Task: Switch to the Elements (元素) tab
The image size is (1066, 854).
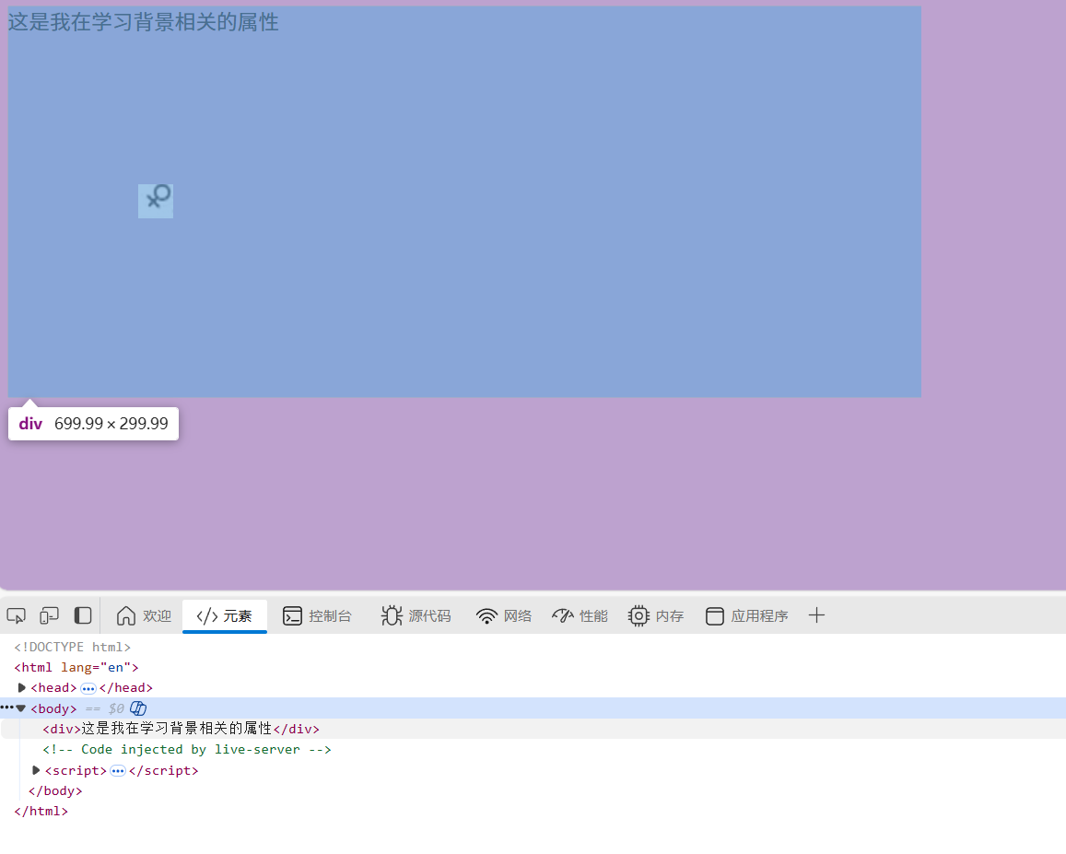Action: 225,616
